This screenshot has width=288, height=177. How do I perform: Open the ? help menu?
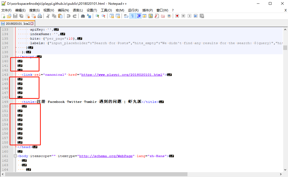[x=173, y=10]
